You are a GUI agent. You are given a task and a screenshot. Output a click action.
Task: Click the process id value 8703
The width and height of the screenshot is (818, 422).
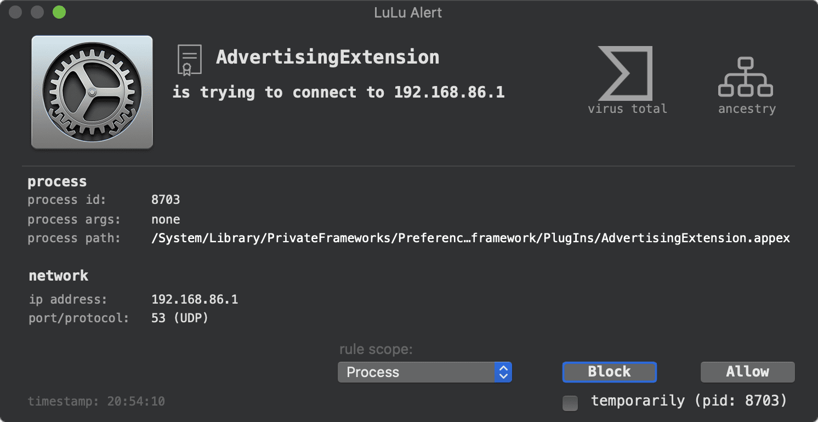pos(166,199)
